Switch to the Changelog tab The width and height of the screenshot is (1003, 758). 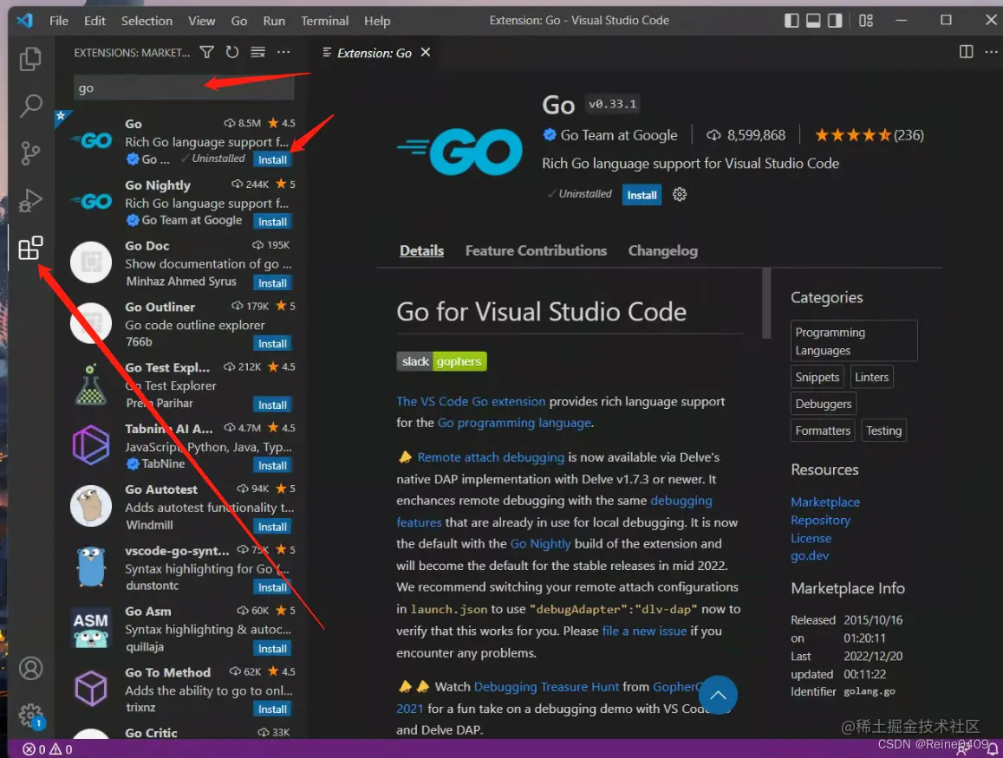click(662, 250)
